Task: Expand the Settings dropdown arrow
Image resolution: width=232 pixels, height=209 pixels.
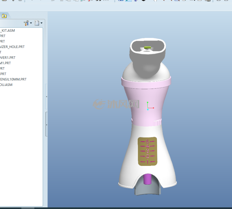Action: click(31, 23)
